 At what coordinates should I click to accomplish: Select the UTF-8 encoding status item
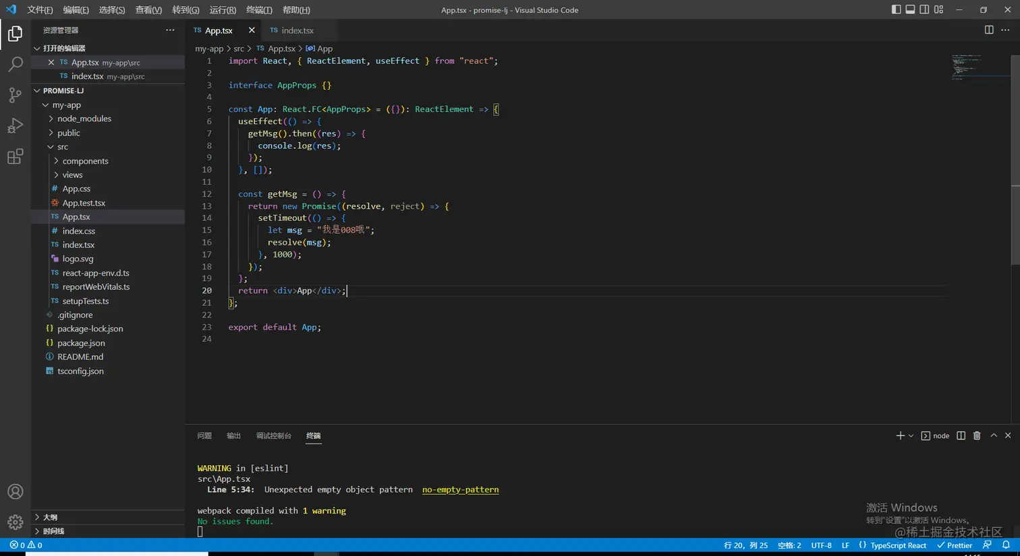pyautogui.click(x=821, y=545)
